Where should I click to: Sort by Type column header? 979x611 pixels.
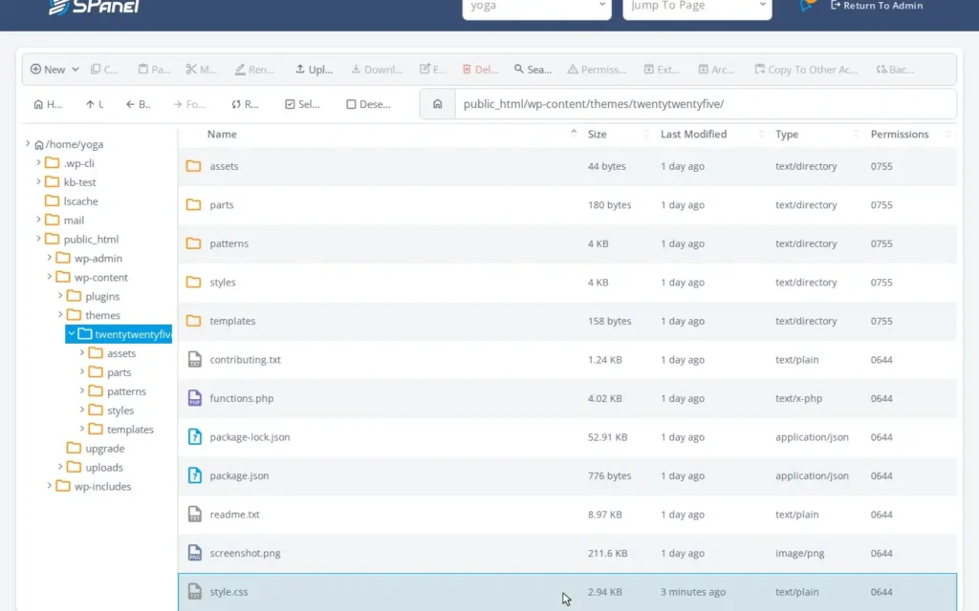pyautogui.click(x=787, y=134)
